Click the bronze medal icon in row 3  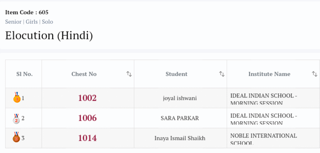[17, 138]
